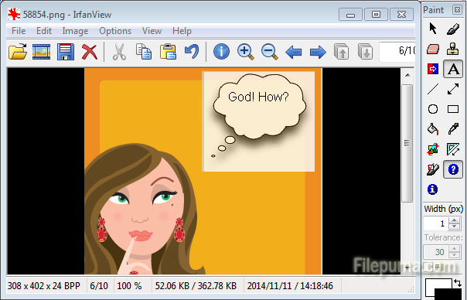Delete file using the red X icon
Screen dimensions: 467x300
(90, 52)
